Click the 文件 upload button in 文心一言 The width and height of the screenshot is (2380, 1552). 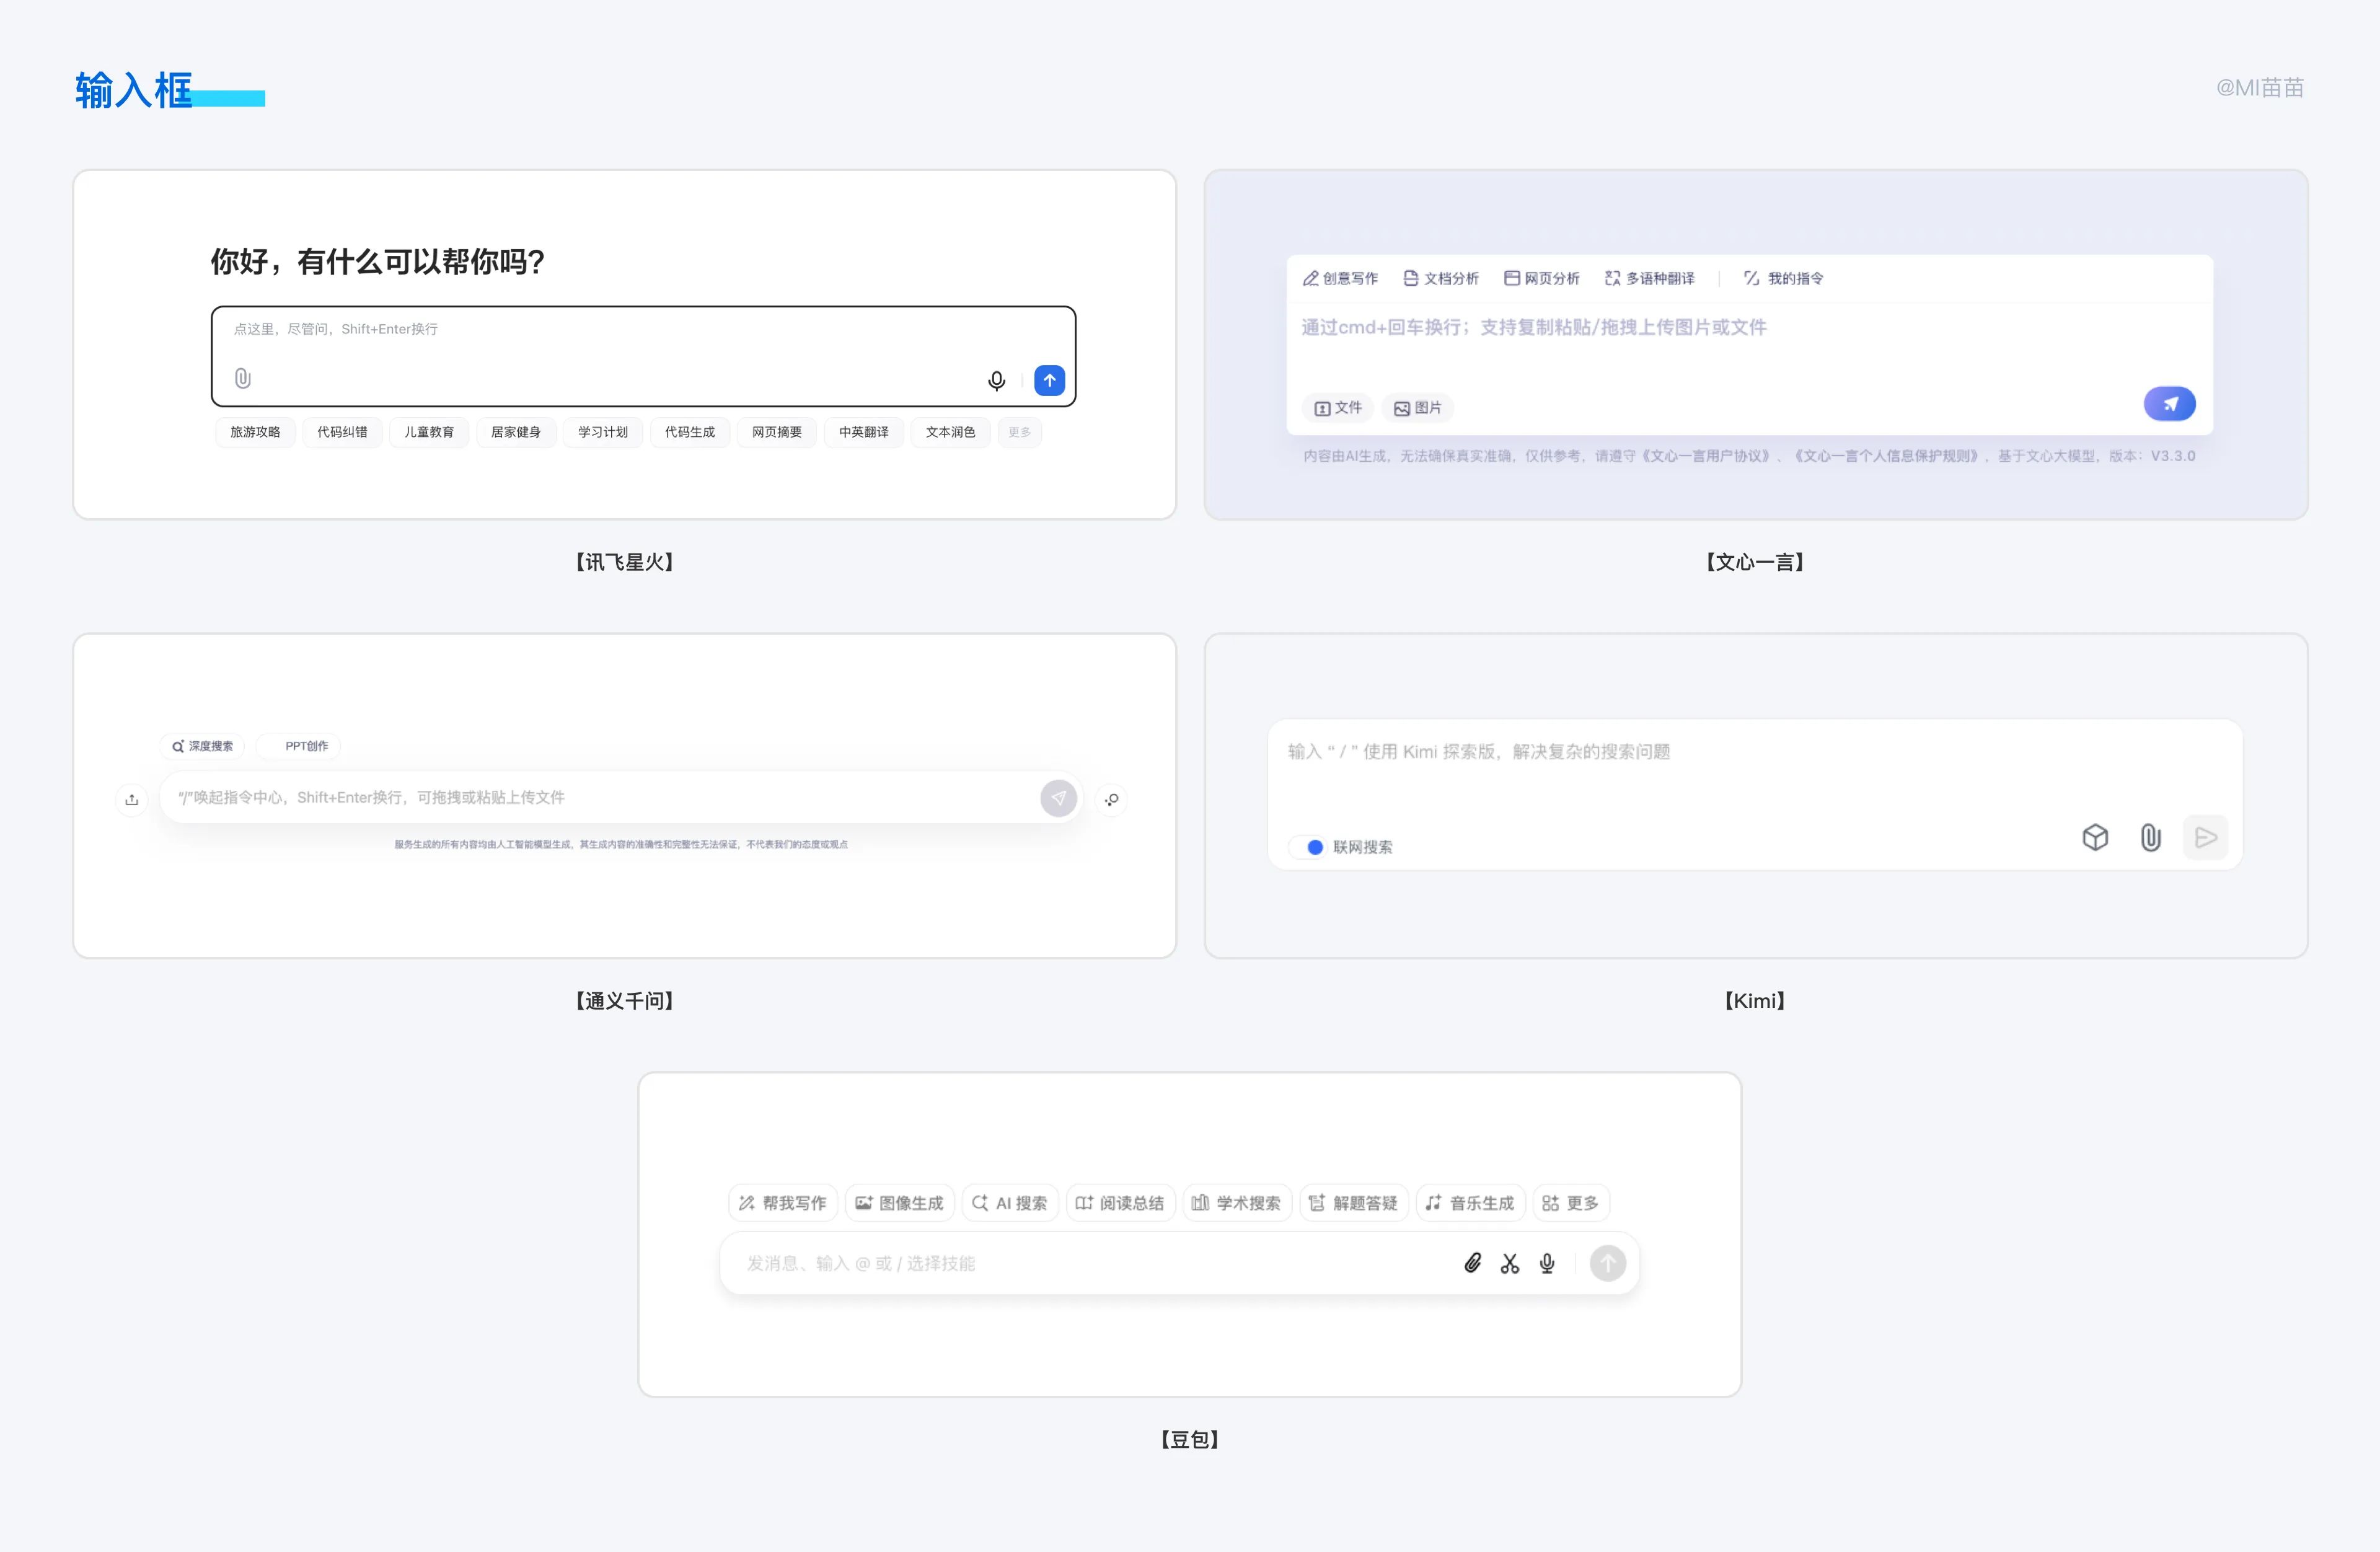coord(1338,408)
